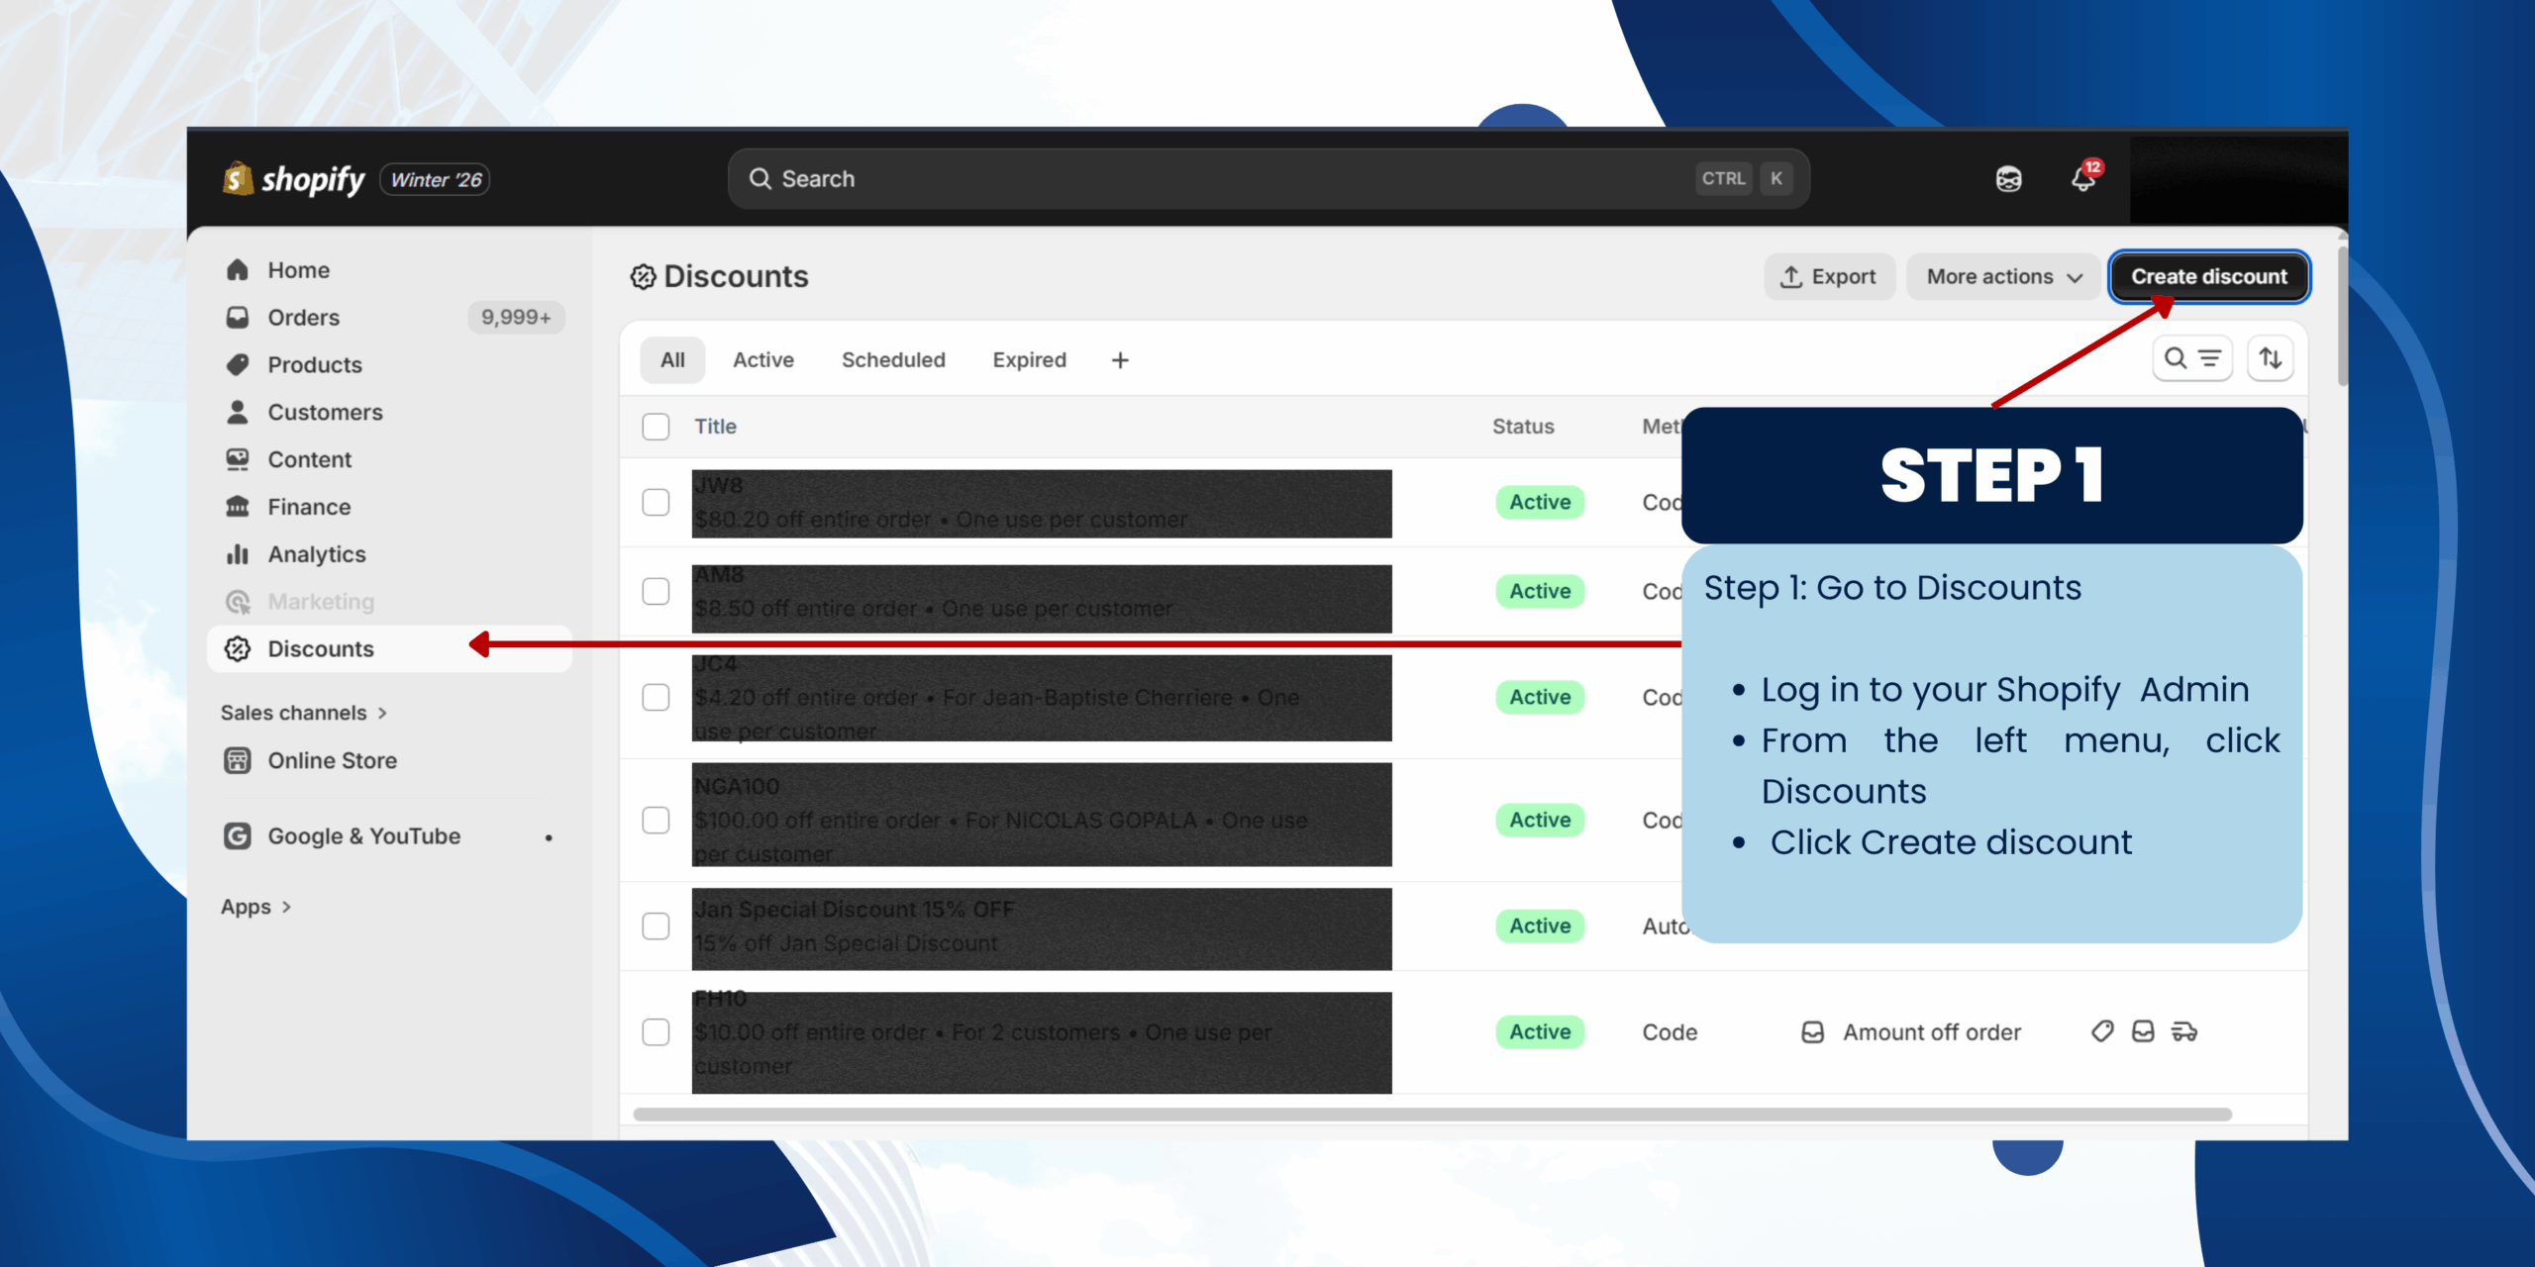The height and width of the screenshot is (1267, 2535).
Task: Switch to the Active tab
Action: click(x=762, y=360)
